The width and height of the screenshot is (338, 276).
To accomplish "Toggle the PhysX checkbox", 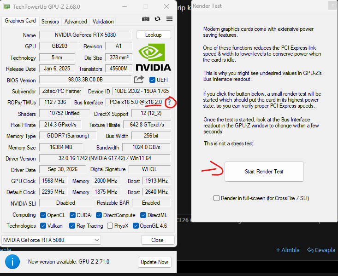I will pos(110,226).
